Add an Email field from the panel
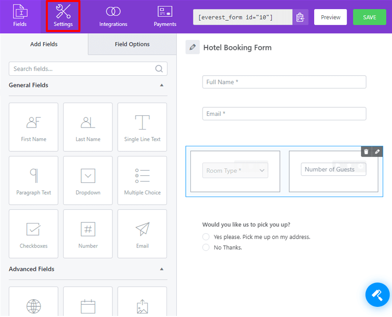The height and width of the screenshot is (317, 392). (142, 234)
